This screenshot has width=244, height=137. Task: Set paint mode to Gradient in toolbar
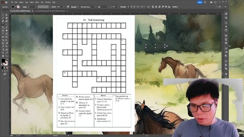click(5, 68)
